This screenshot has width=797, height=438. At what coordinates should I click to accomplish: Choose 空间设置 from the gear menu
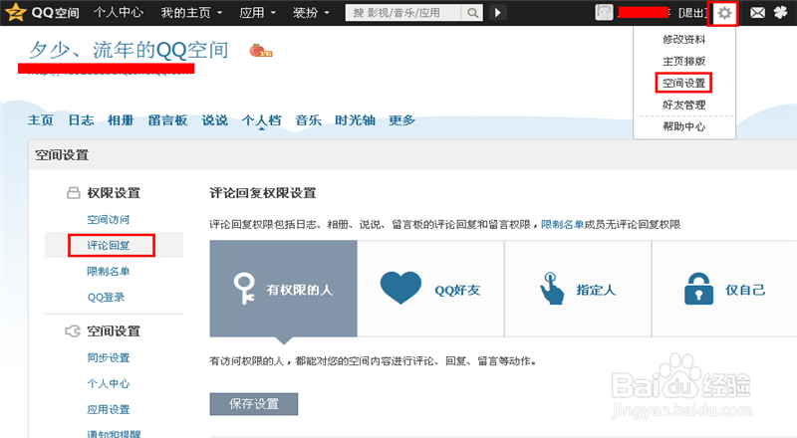683,83
